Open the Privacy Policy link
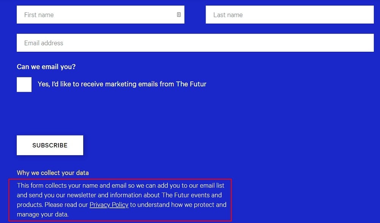Screen dimensions: 380x223 coord(109,205)
